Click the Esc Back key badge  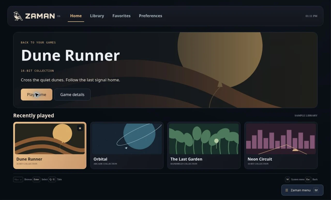click(x=308, y=179)
